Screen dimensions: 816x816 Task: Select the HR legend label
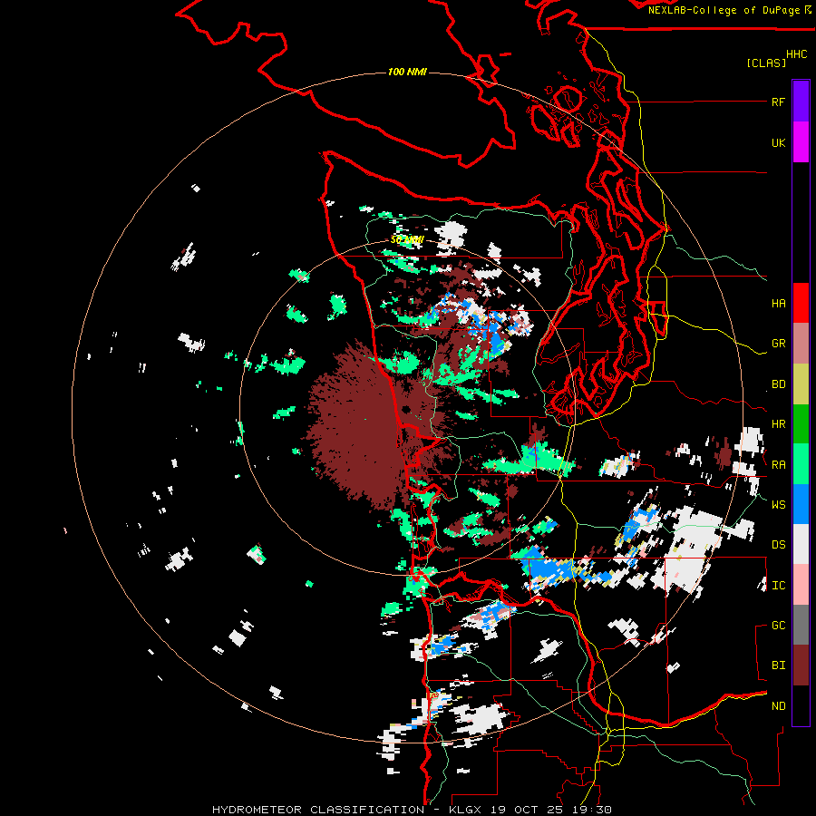coord(778,424)
